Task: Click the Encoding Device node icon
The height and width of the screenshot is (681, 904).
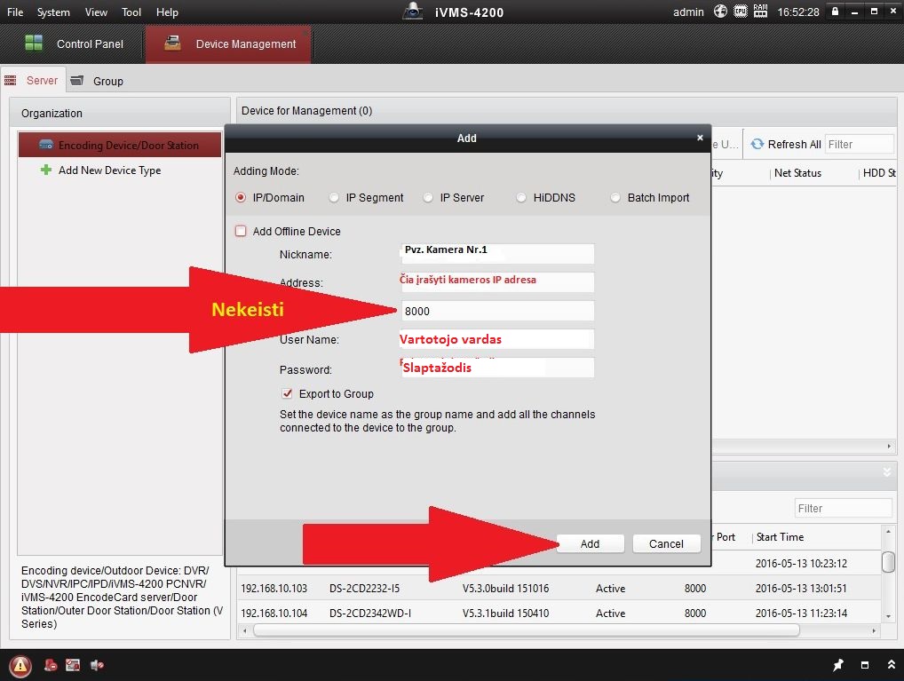Action: [46, 145]
